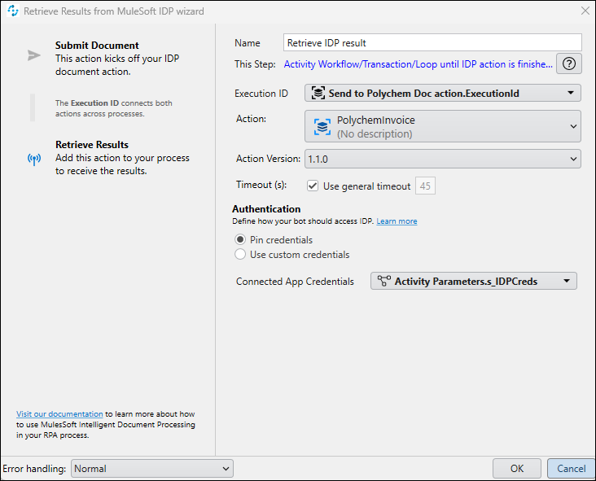This screenshot has width=596, height=481.
Task: Click the PolychemInvoice document action icon
Action: point(322,126)
